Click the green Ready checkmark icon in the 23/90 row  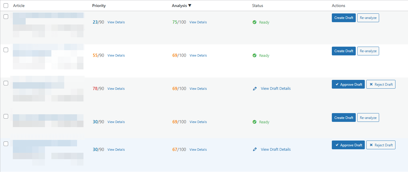point(254,22)
